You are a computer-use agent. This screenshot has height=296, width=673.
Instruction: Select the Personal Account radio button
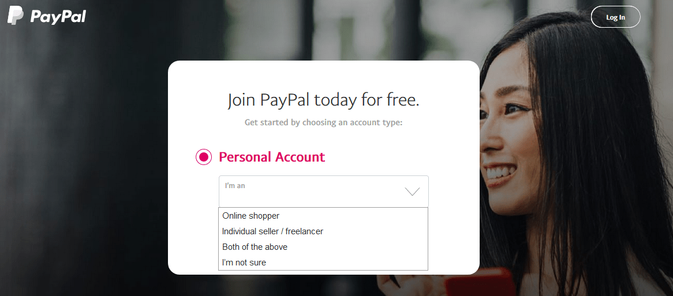[x=203, y=157]
